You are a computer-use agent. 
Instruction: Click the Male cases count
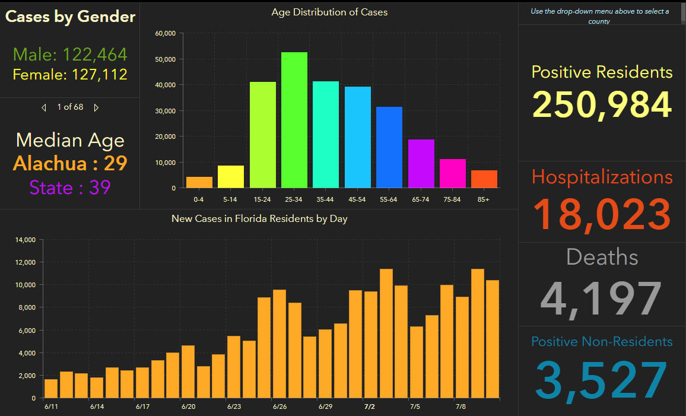coord(70,55)
